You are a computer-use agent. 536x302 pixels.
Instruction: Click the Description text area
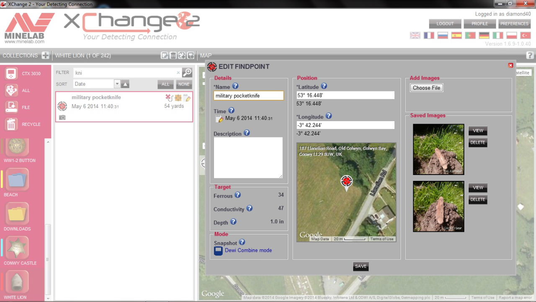tap(248, 158)
